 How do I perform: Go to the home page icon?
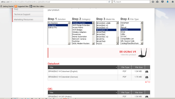pos(173,2)
